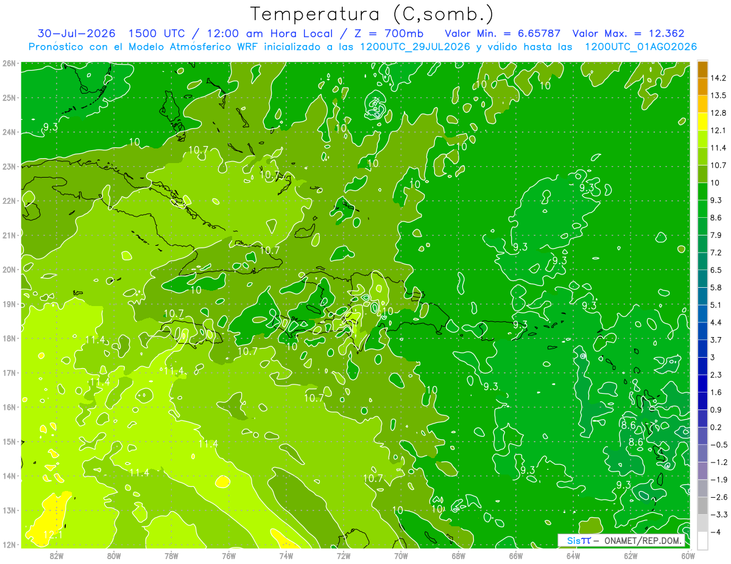
Task: Click the '1200UTC_01AGO2026' valid-until time
Action: (641, 47)
